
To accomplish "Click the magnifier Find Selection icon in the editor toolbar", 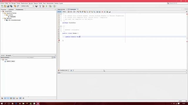I will coord(78,12).
